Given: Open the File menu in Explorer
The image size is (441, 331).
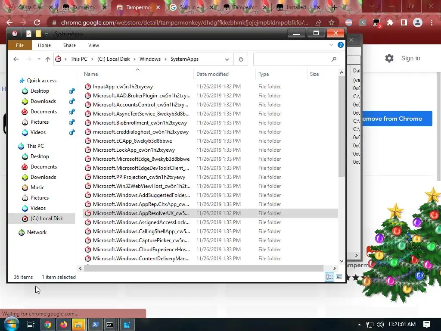Looking at the screenshot, I should [x=20, y=45].
